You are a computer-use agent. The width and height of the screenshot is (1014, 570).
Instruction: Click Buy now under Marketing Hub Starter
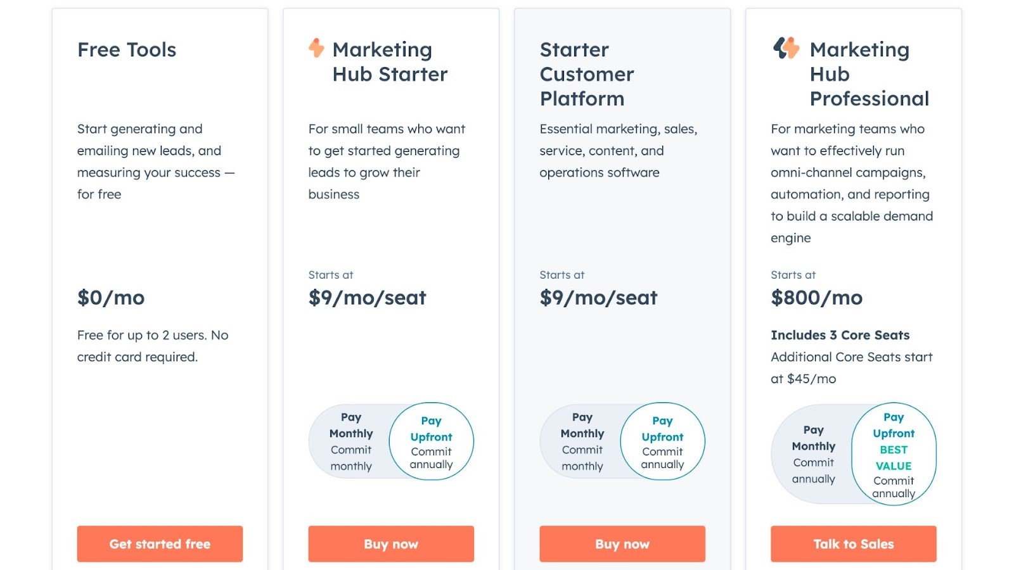click(390, 543)
